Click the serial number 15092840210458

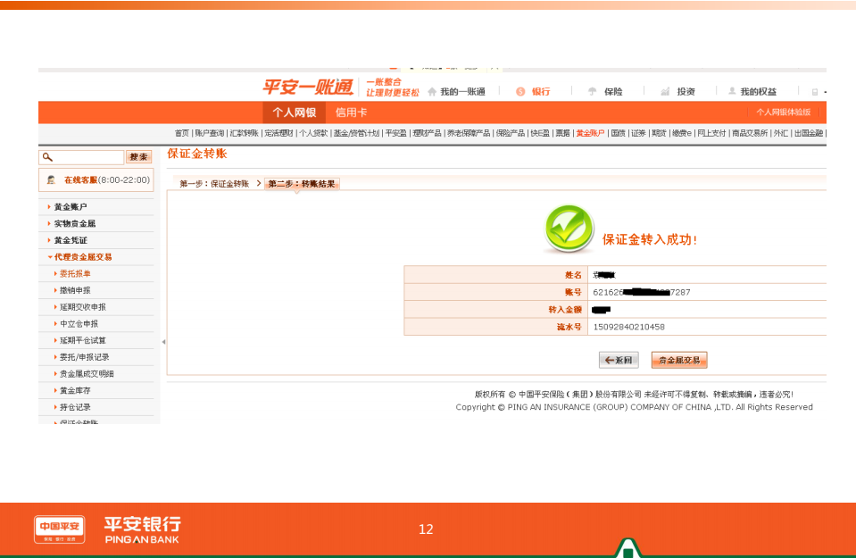click(629, 327)
